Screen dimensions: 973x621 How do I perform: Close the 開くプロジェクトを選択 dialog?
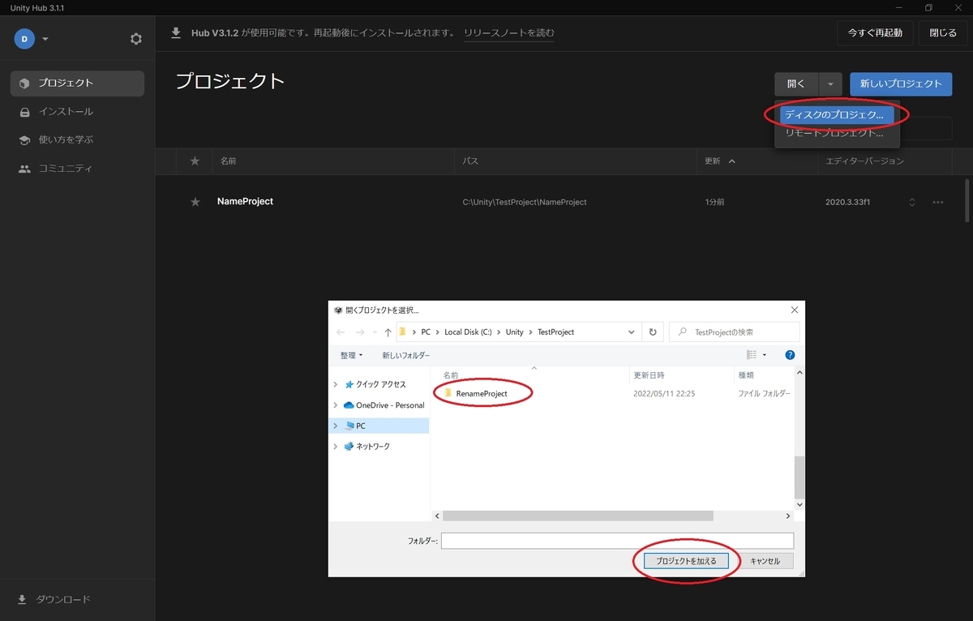(794, 310)
